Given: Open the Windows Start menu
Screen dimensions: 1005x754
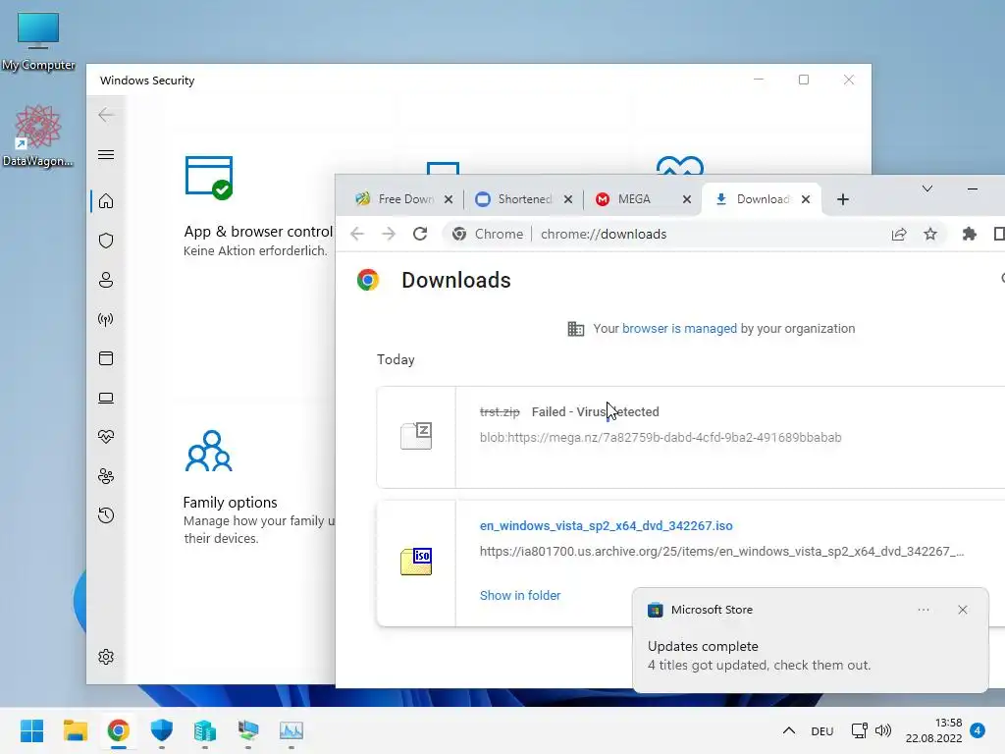Looking at the screenshot, I should click(x=32, y=730).
